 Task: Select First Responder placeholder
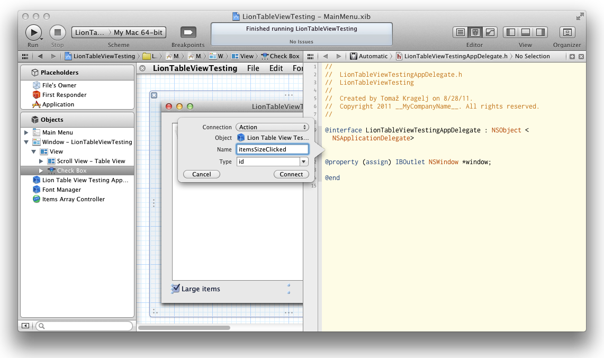click(65, 95)
